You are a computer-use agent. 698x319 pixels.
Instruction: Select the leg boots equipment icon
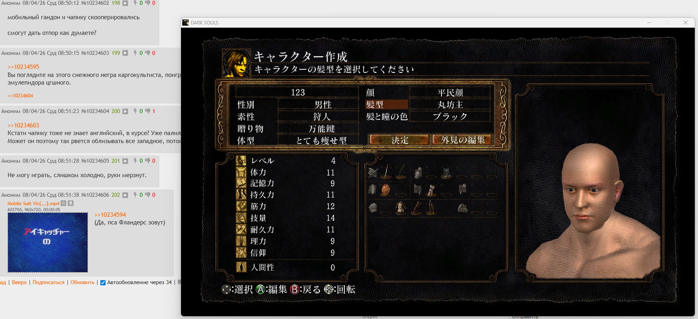tap(431, 208)
